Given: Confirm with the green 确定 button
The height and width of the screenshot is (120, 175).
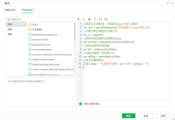Looking at the screenshot, I should point(129,116).
